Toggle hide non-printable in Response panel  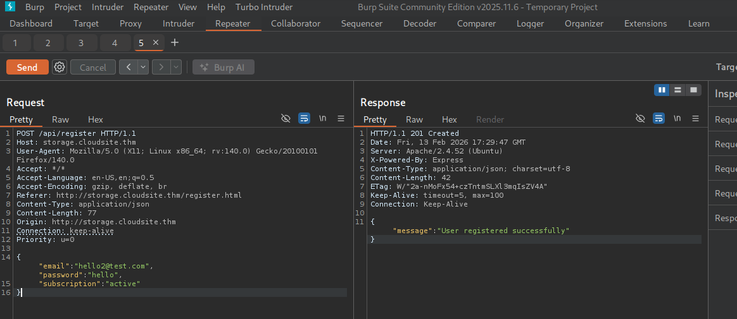[x=640, y=119]
